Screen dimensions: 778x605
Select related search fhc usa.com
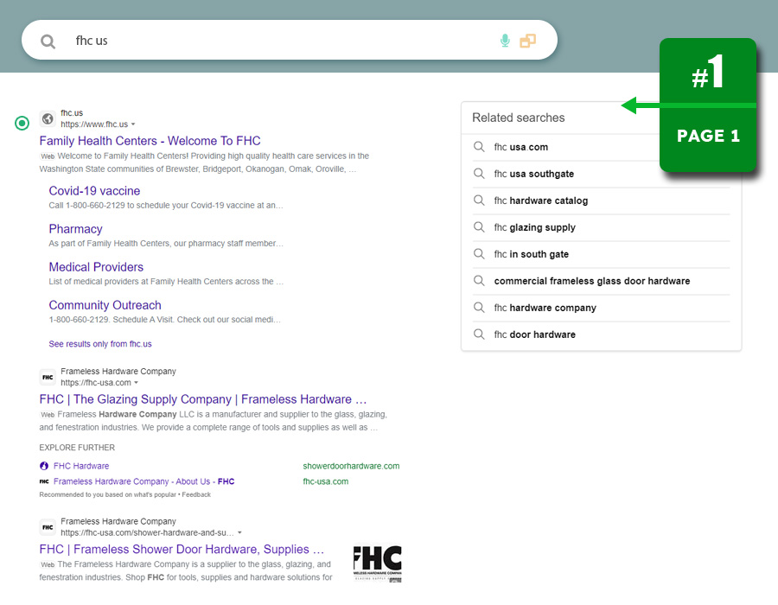[521, 147]
